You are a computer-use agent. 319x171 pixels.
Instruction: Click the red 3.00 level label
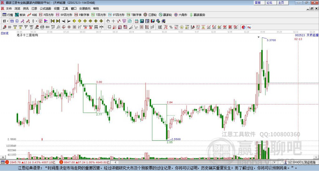point(99,82)
